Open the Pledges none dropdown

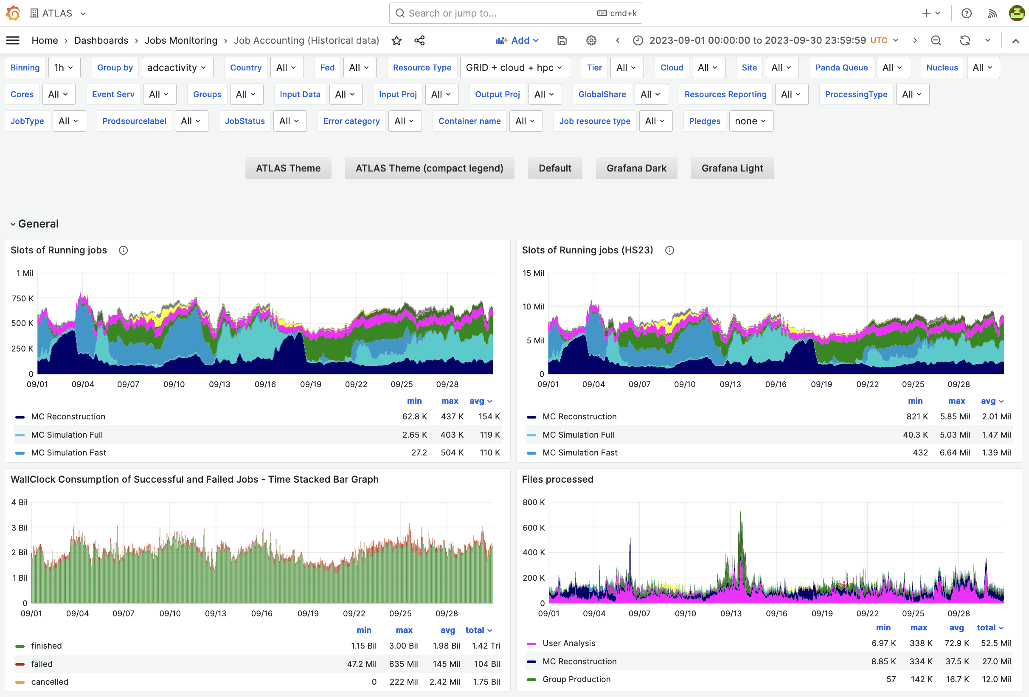click(x=751, y=121)
